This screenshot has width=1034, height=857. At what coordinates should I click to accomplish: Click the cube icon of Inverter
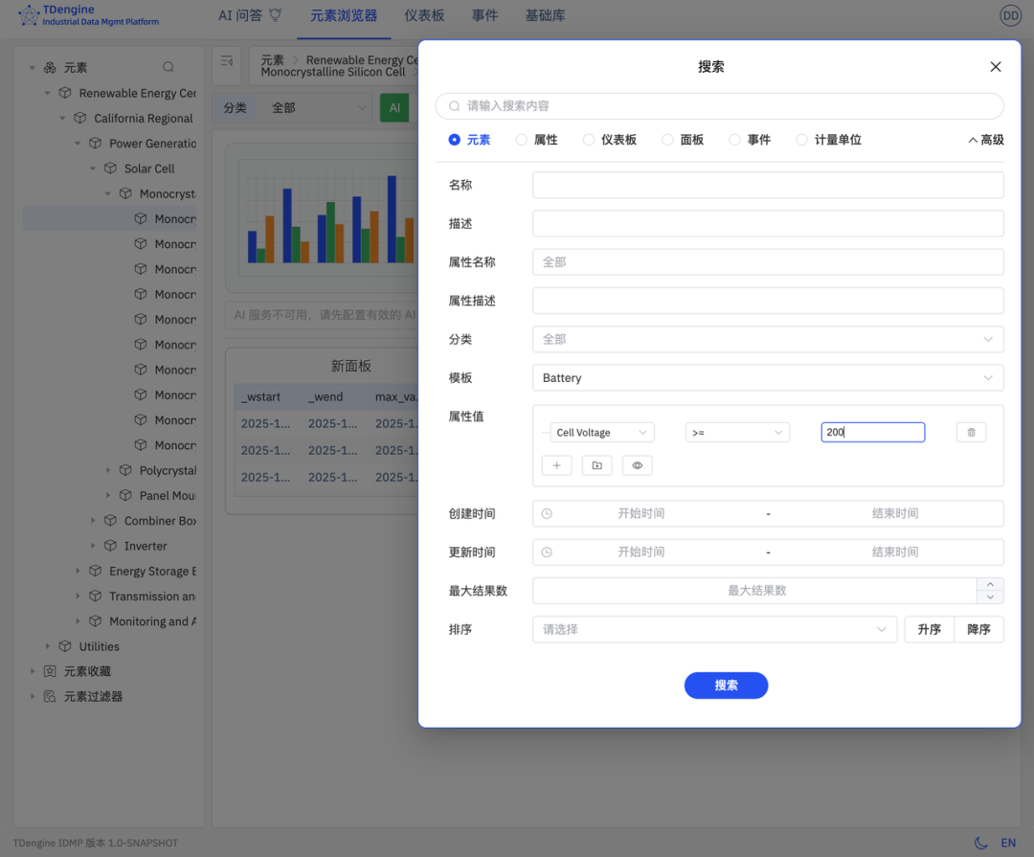pyautogui.click(x=110, y=546)
